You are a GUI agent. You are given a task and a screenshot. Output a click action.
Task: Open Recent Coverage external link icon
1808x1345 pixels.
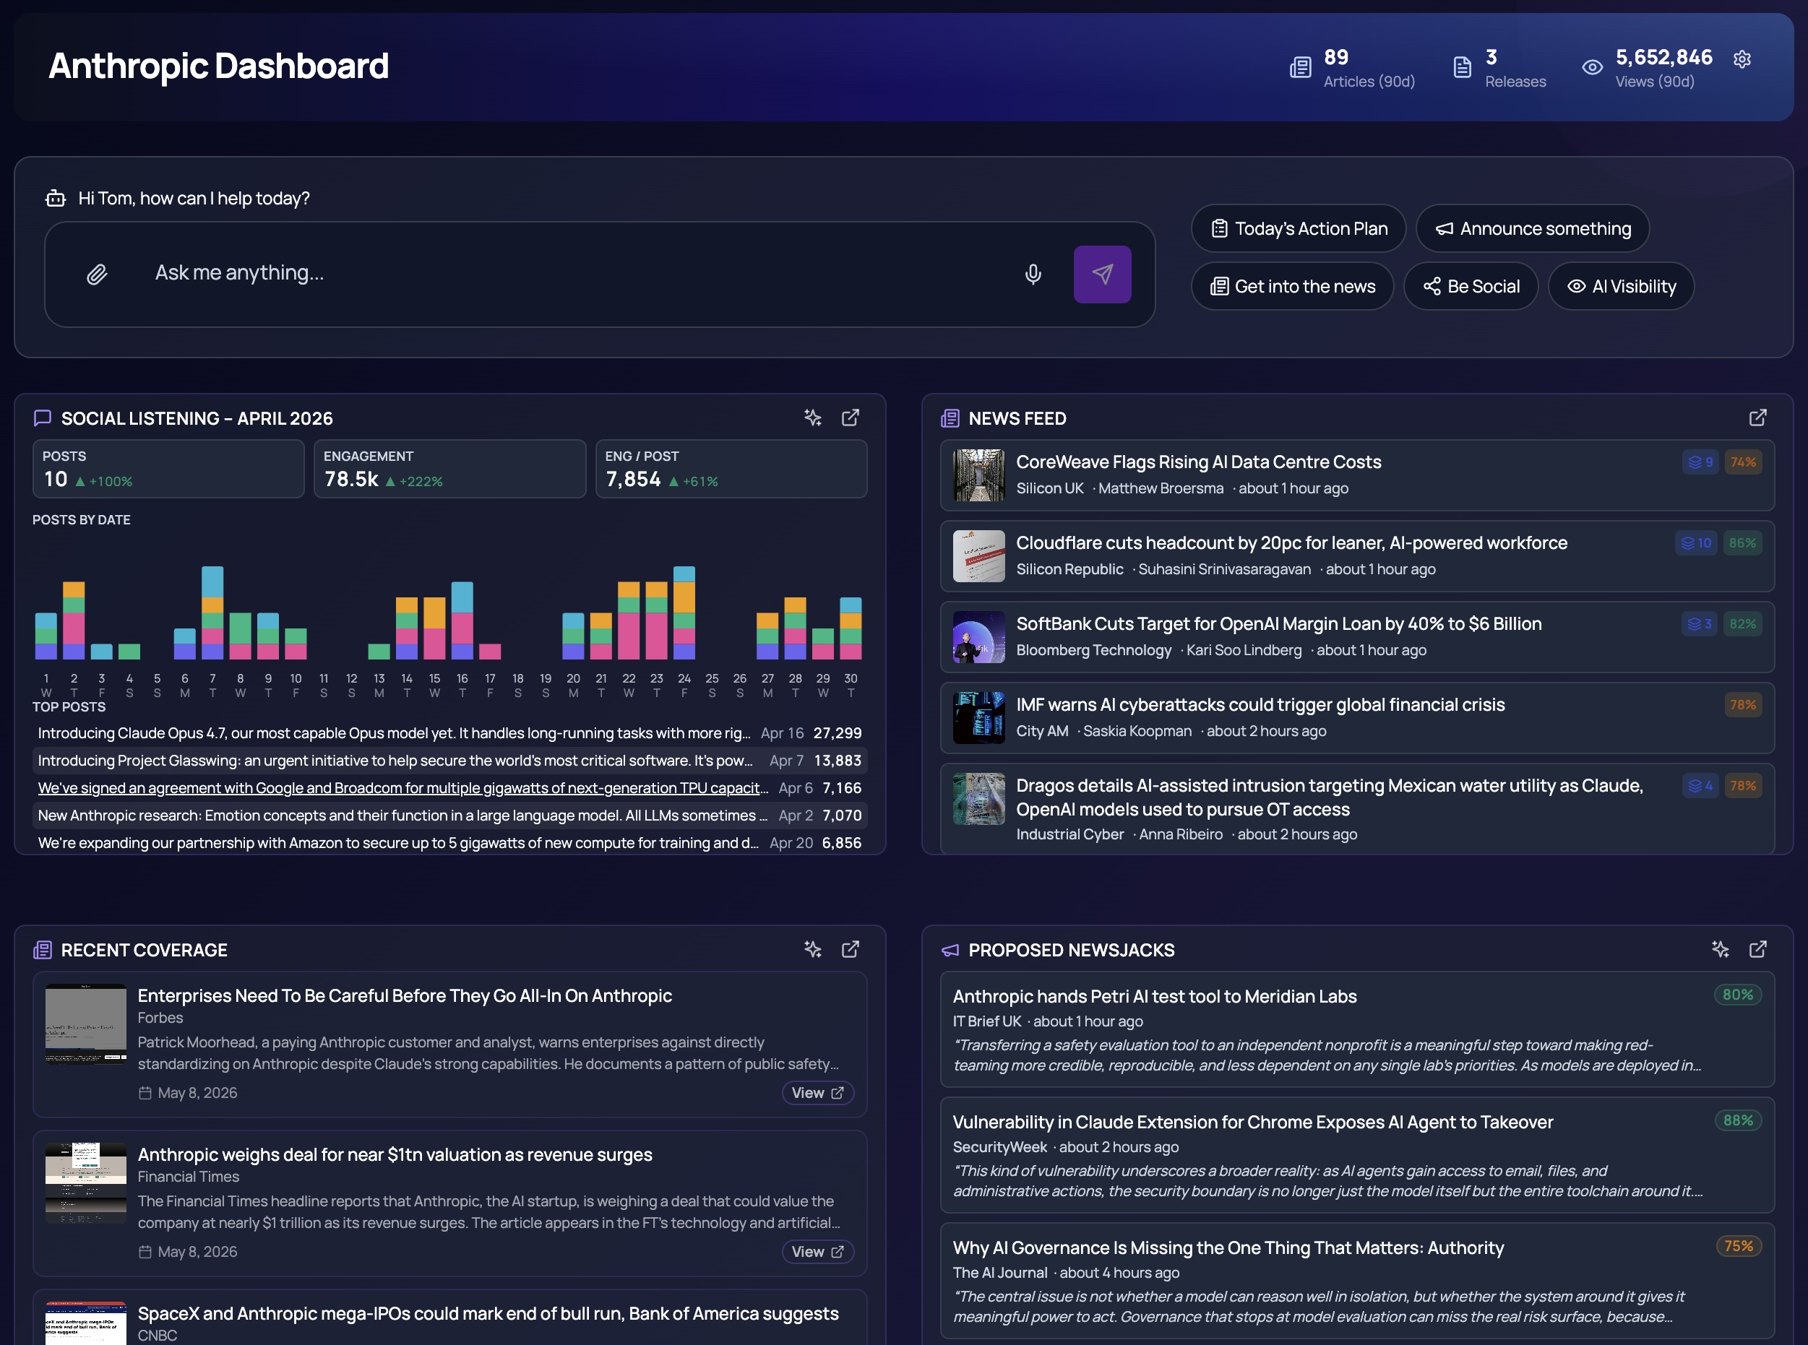851,949
